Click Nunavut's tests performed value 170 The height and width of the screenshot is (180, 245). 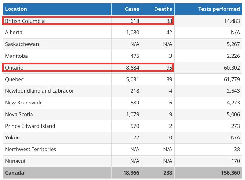point(235,161)
